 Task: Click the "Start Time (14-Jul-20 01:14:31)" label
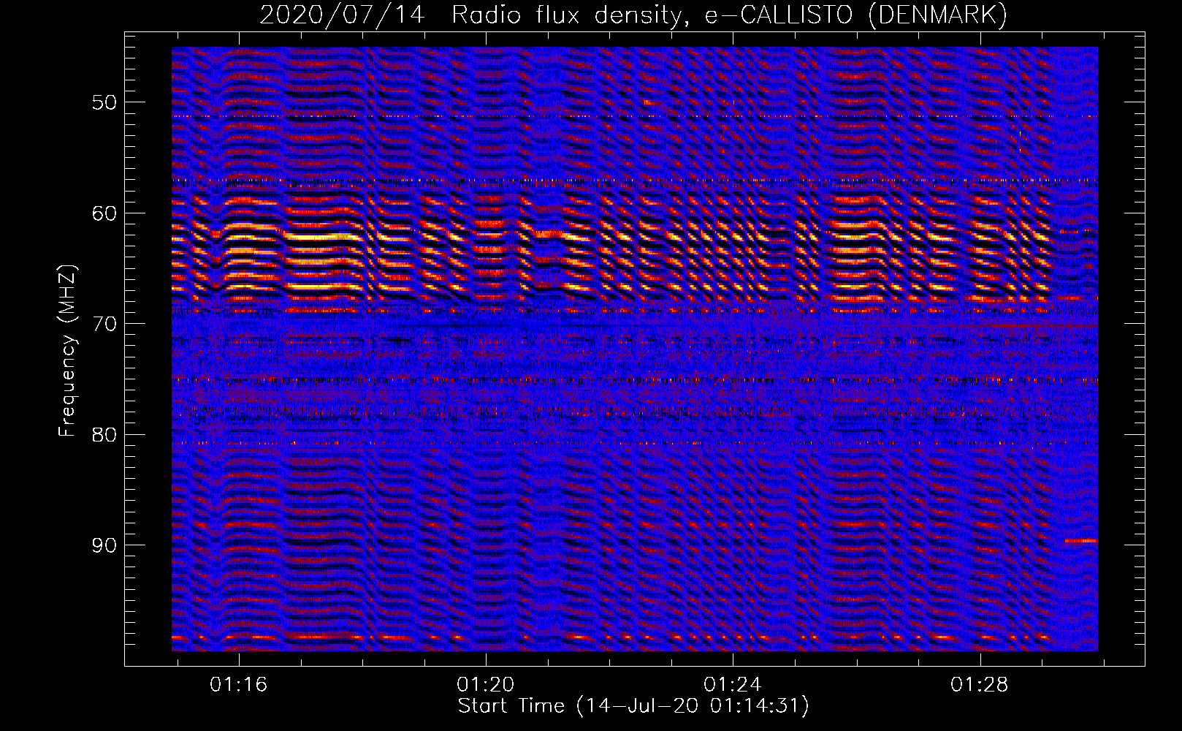coord(633,706)
